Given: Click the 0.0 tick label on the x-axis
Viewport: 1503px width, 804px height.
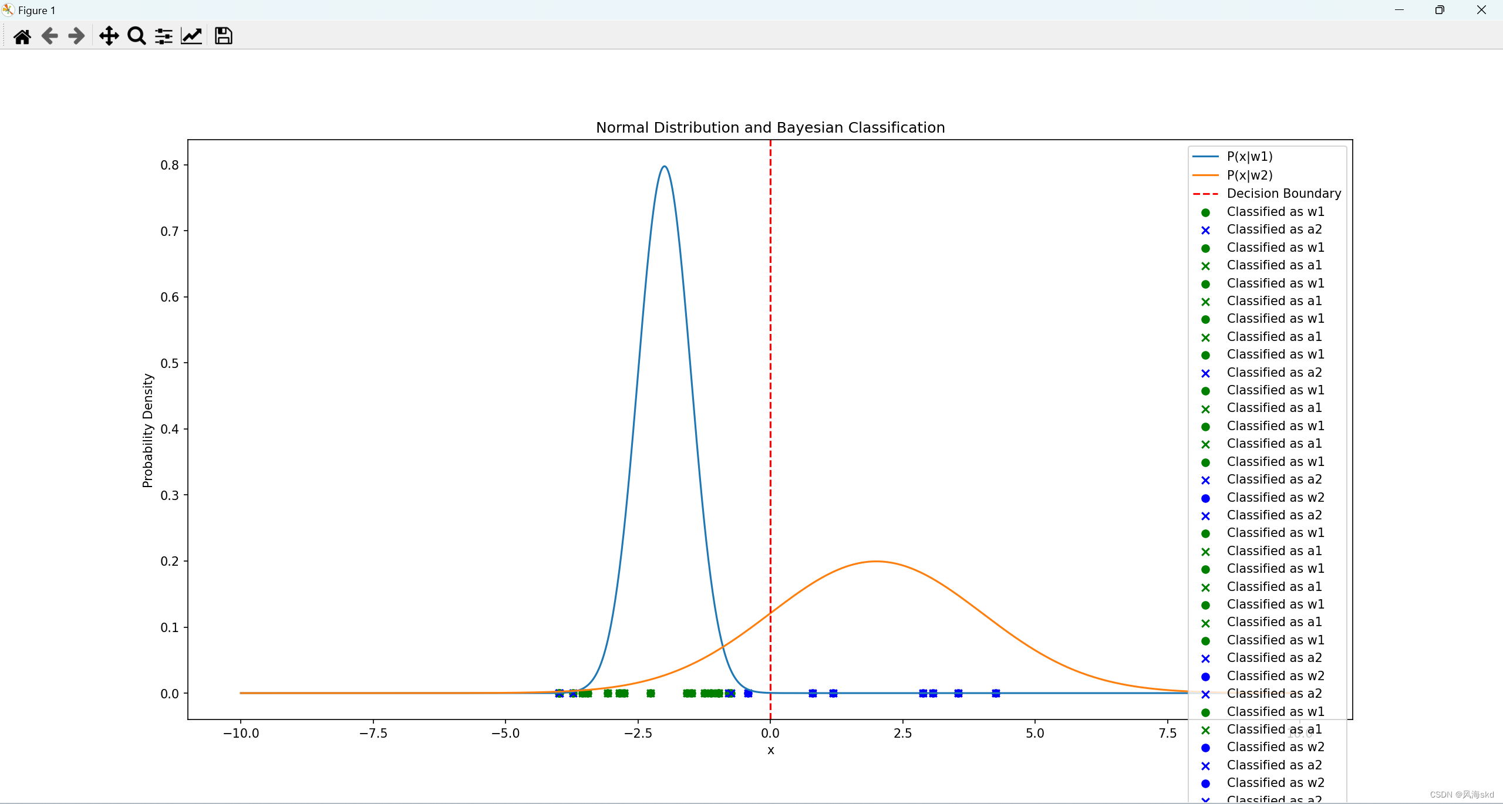Looking at the screenshot, I should pyautogui.click(x=770, y=733).
